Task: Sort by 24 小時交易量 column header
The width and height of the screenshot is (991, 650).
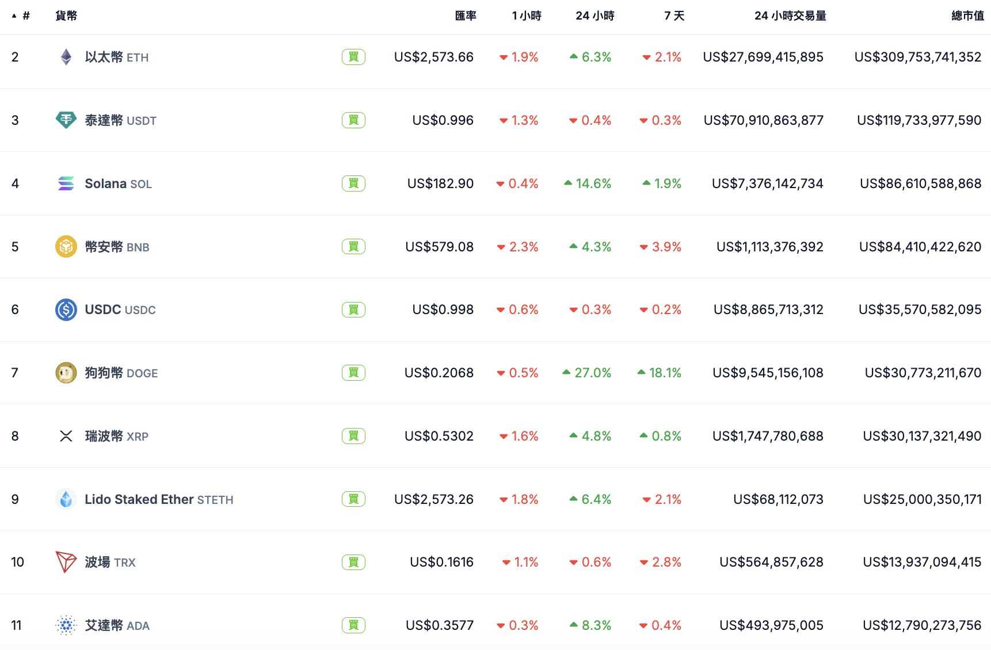Action: pos(790,16)
